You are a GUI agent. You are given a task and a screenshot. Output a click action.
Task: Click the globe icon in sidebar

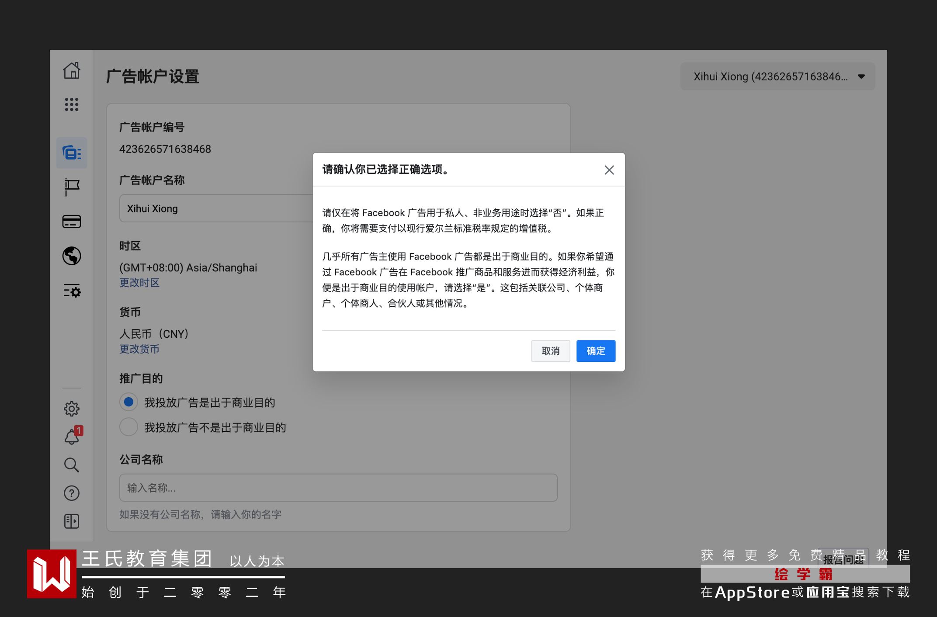pos(72,256)
